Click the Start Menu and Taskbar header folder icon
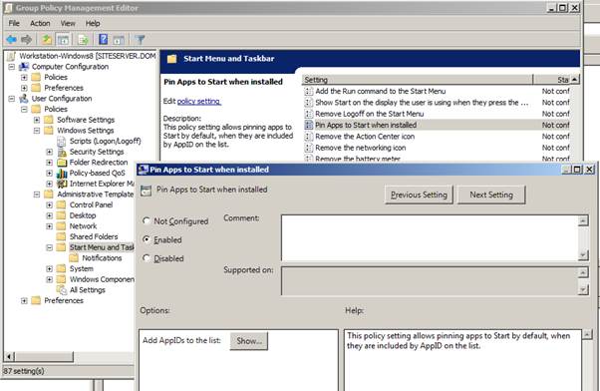 click(171, 59)
